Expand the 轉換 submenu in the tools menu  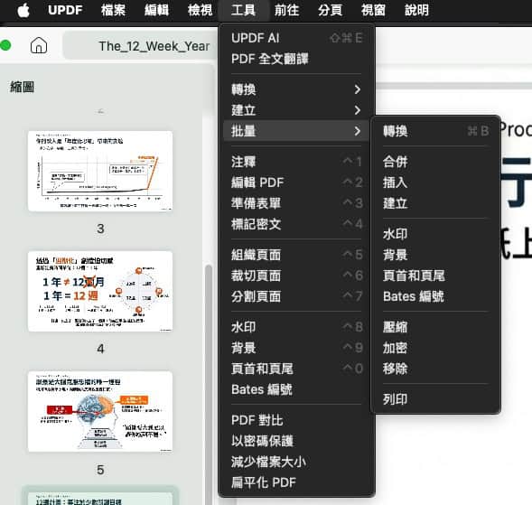[296, 89]
